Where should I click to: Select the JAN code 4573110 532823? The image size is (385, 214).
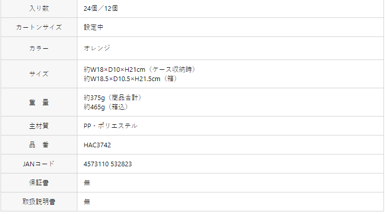(108, 164)
